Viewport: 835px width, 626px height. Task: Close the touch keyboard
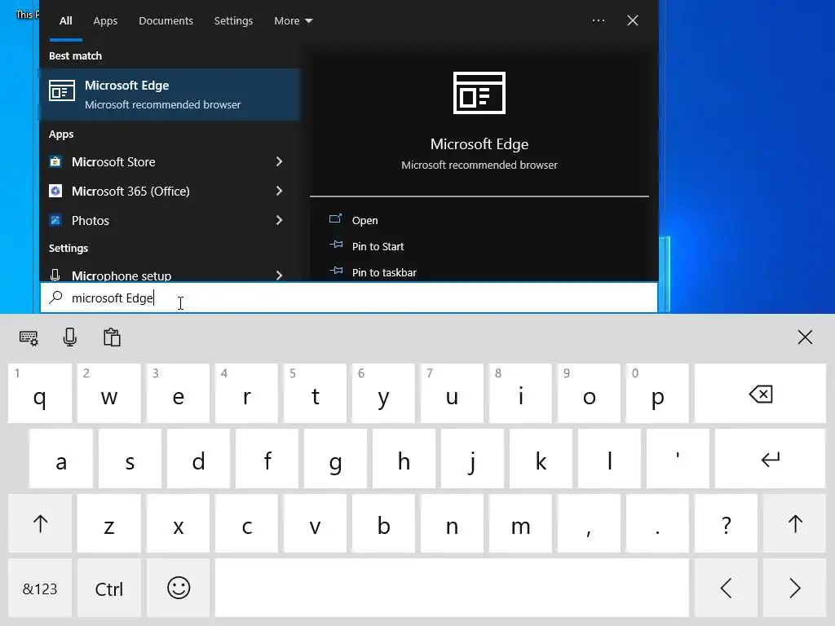[805, 337]
